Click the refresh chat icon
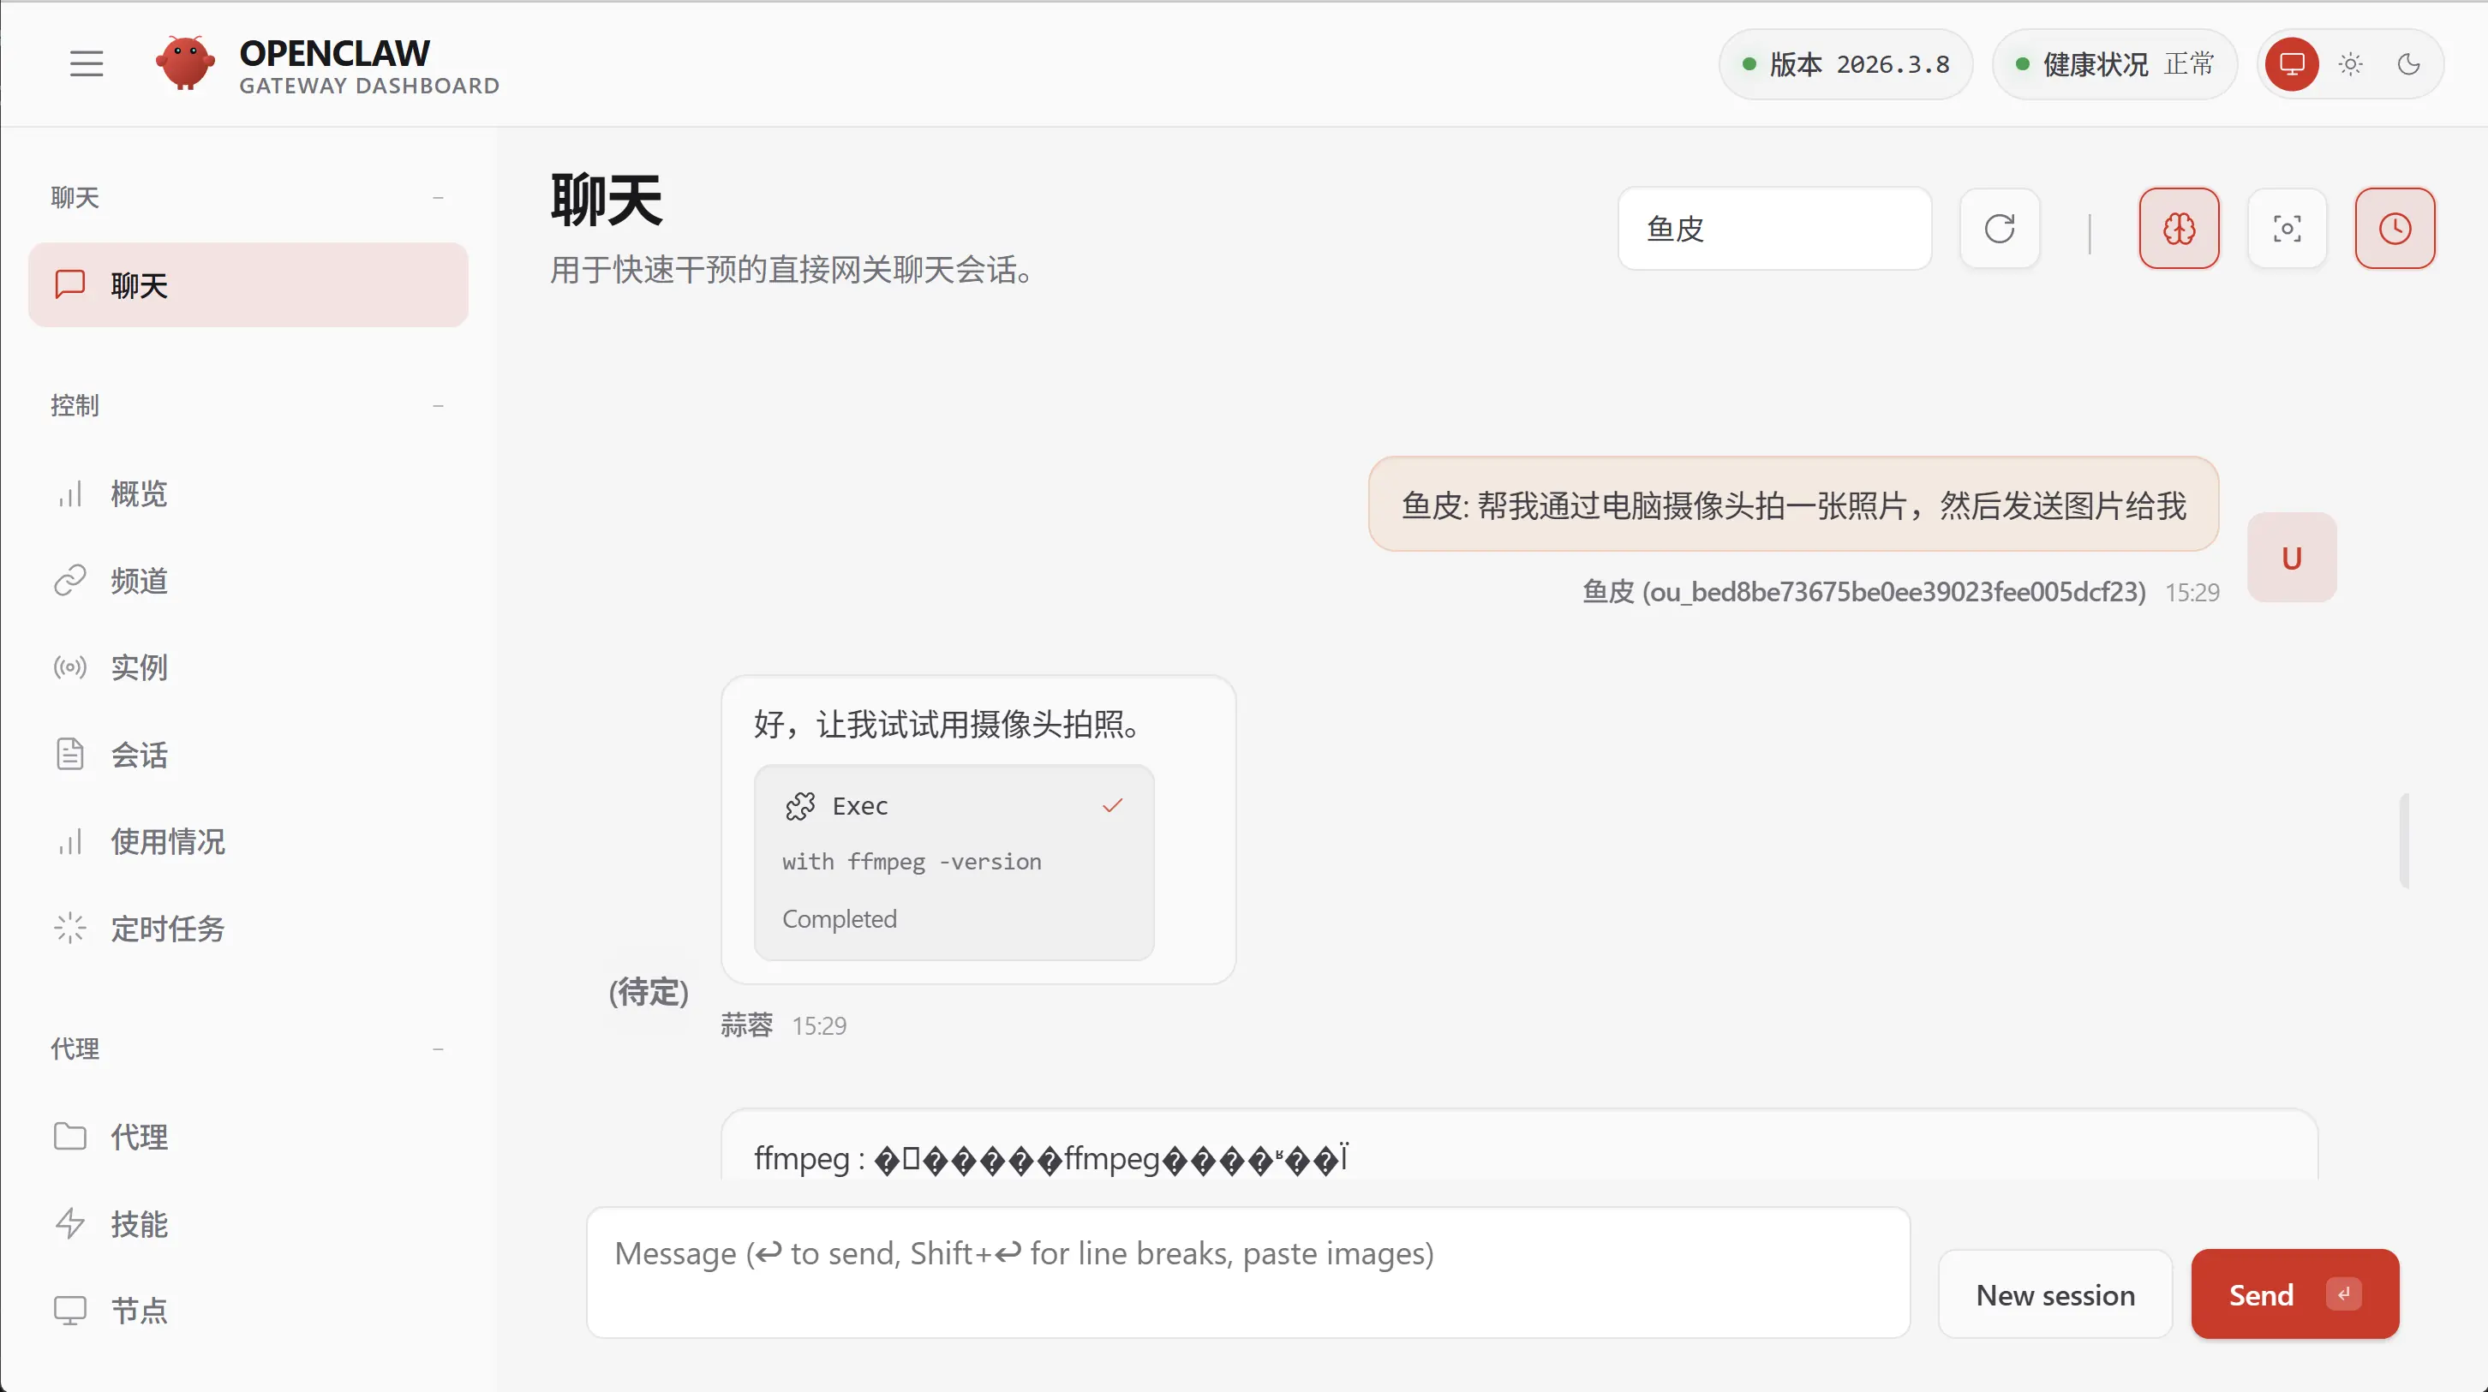The width and height of the screenshot is (2488, 1392). coord(2000,229)
